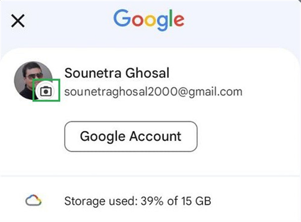Select the Sounetra Ghosal account name
This screenshot has width=301, height=222.
pos(117,73)
